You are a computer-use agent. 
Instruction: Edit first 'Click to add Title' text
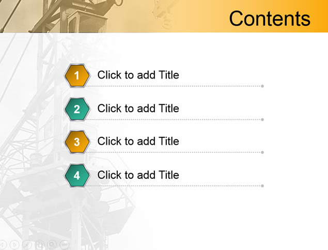(x=138, y=75)
